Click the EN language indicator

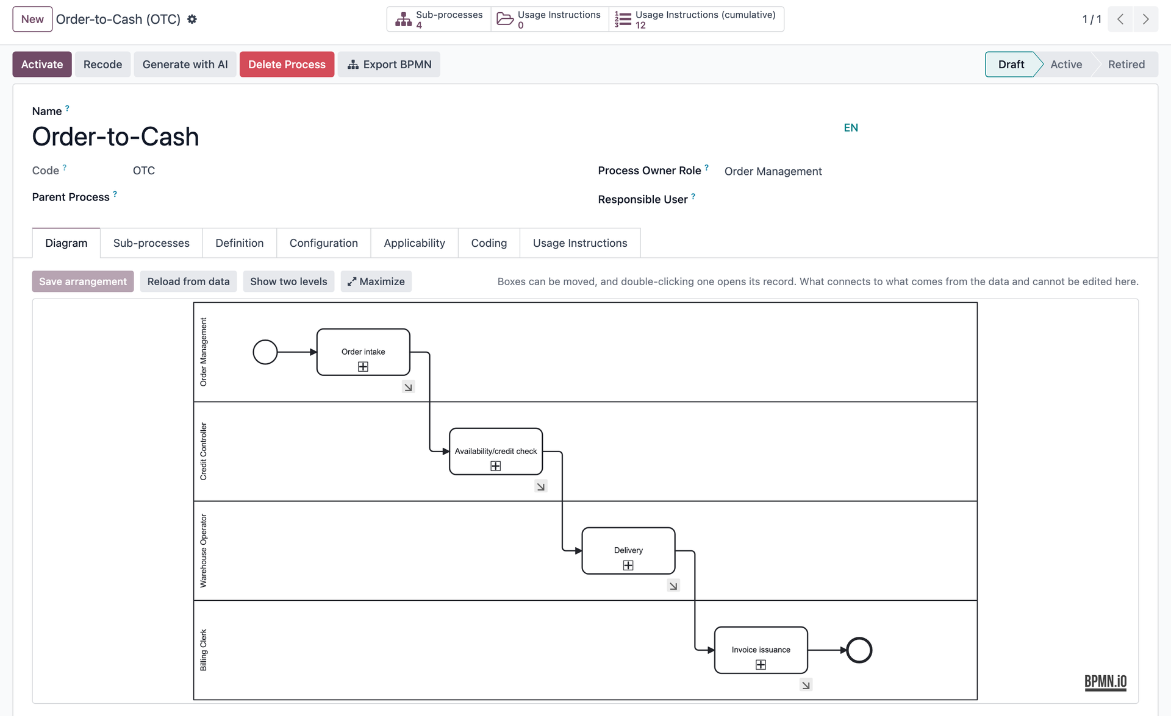[x=851, y=127]
